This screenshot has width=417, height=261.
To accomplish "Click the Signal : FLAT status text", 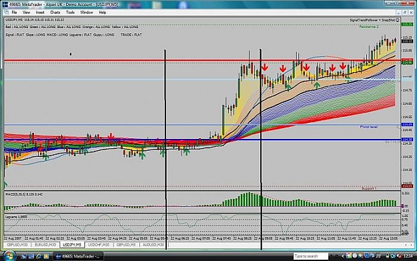I will pyautogui.click(x=15, y=35).
